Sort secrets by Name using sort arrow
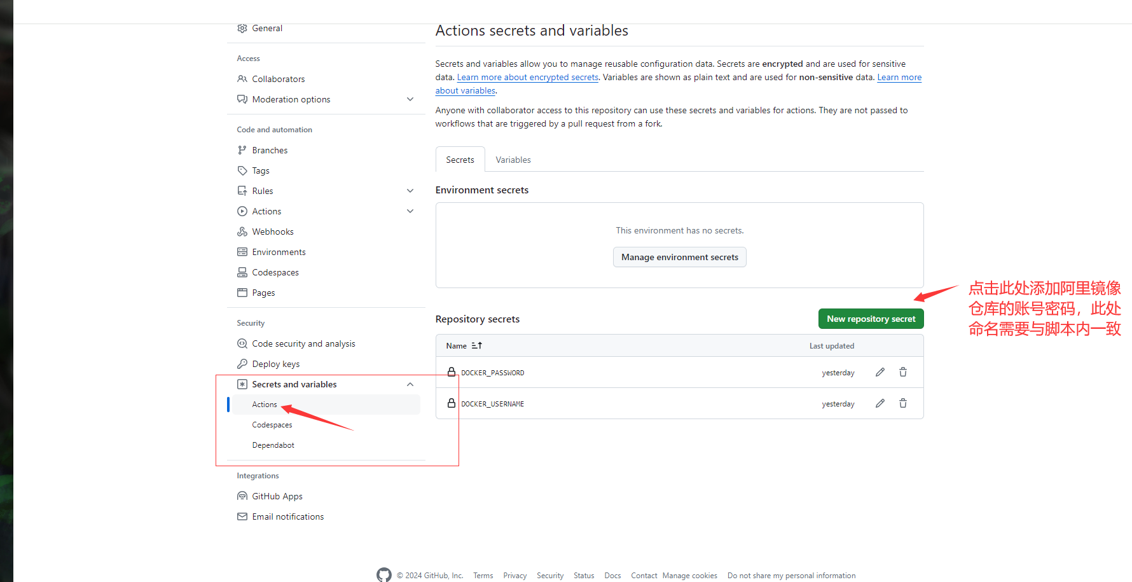Screen dimensions: 1132x582 tap(477, 345)
